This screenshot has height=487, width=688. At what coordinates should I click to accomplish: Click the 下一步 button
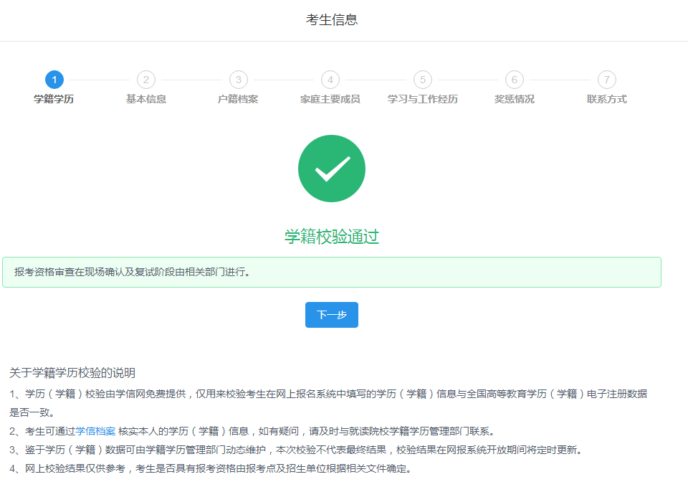tap(332, 315)
